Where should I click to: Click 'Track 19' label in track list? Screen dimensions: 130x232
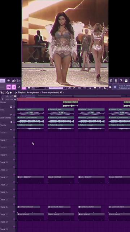click(x=4, y=229)
